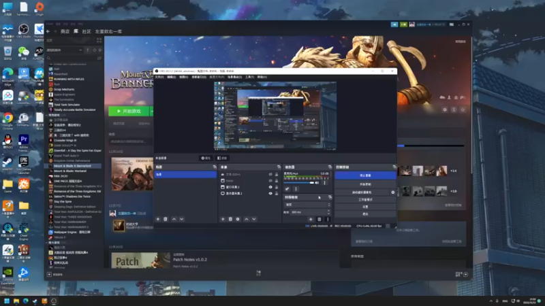Screen dimensions: 545x306
Task: Open transition properties three-dot menu
Action: (327, 219)
